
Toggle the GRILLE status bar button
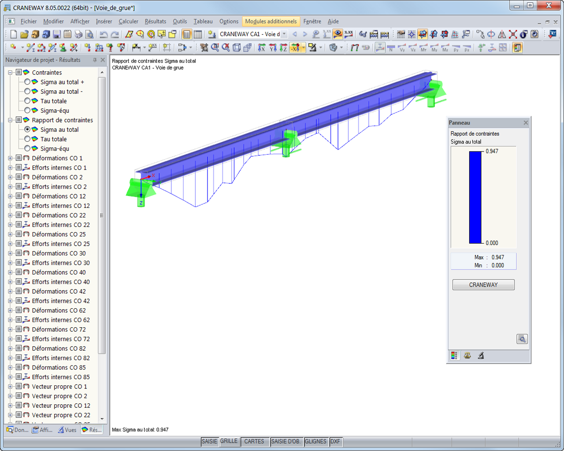point(229,441)
